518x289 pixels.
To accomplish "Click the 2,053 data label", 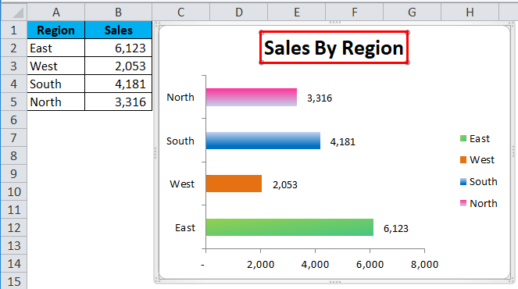I will pyautogui.click(x=284, y=184).
